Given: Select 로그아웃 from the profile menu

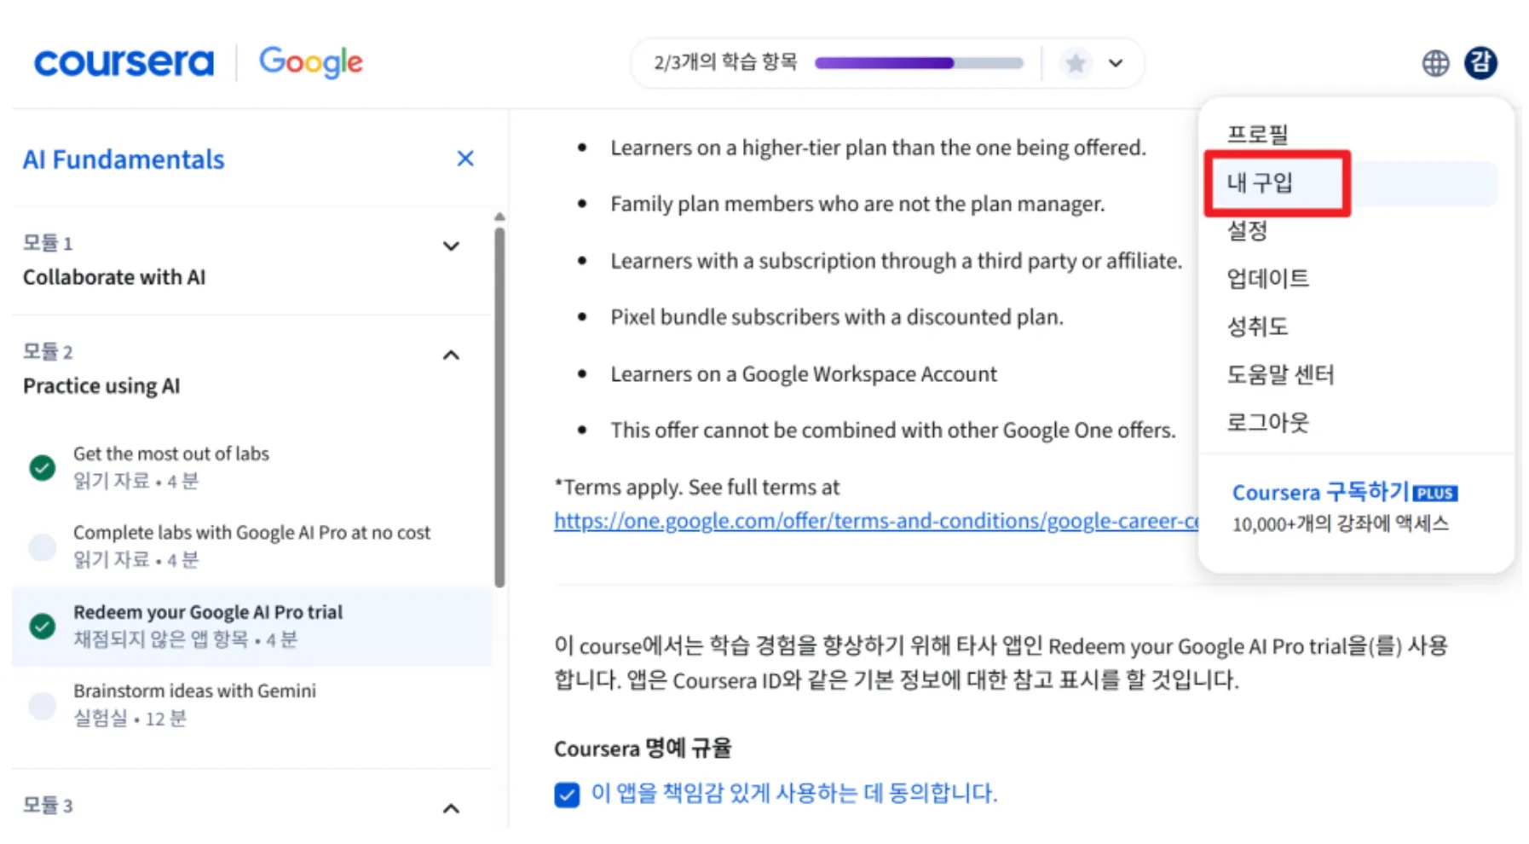Looking at the screenshot, I should tap(1267, 421).
